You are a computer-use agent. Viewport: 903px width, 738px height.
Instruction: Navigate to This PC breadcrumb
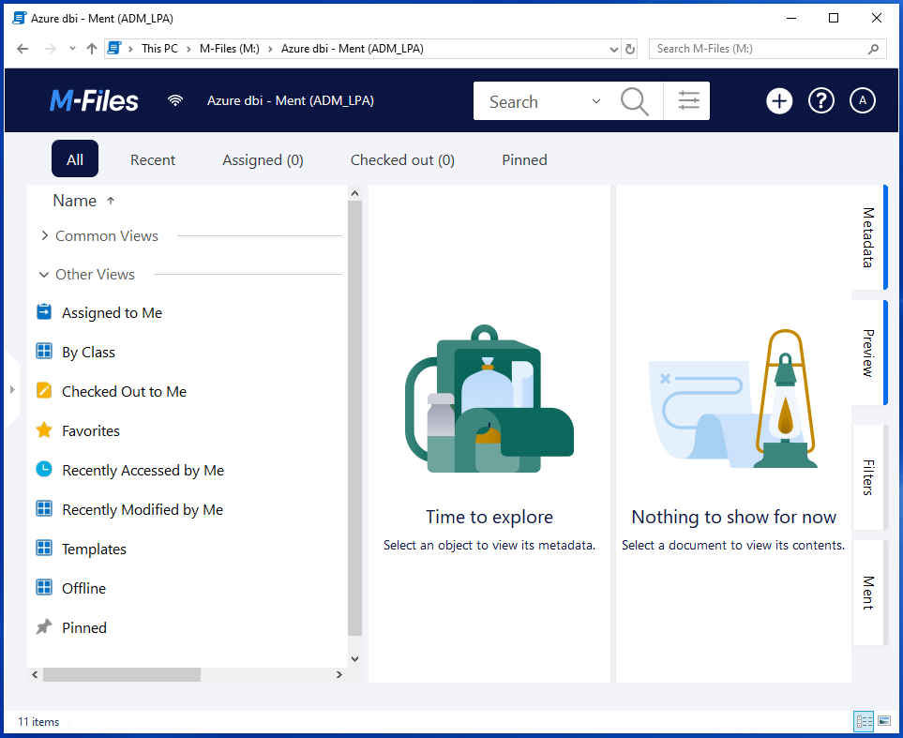coord(160,49)
